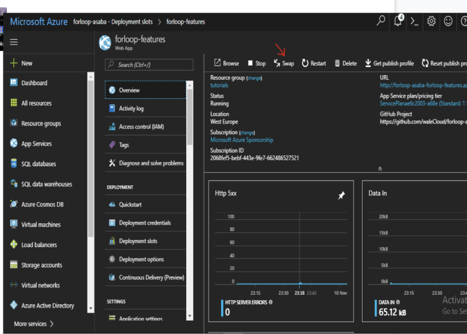Open the hamburger menu in the sidebar

click(14, 42)
